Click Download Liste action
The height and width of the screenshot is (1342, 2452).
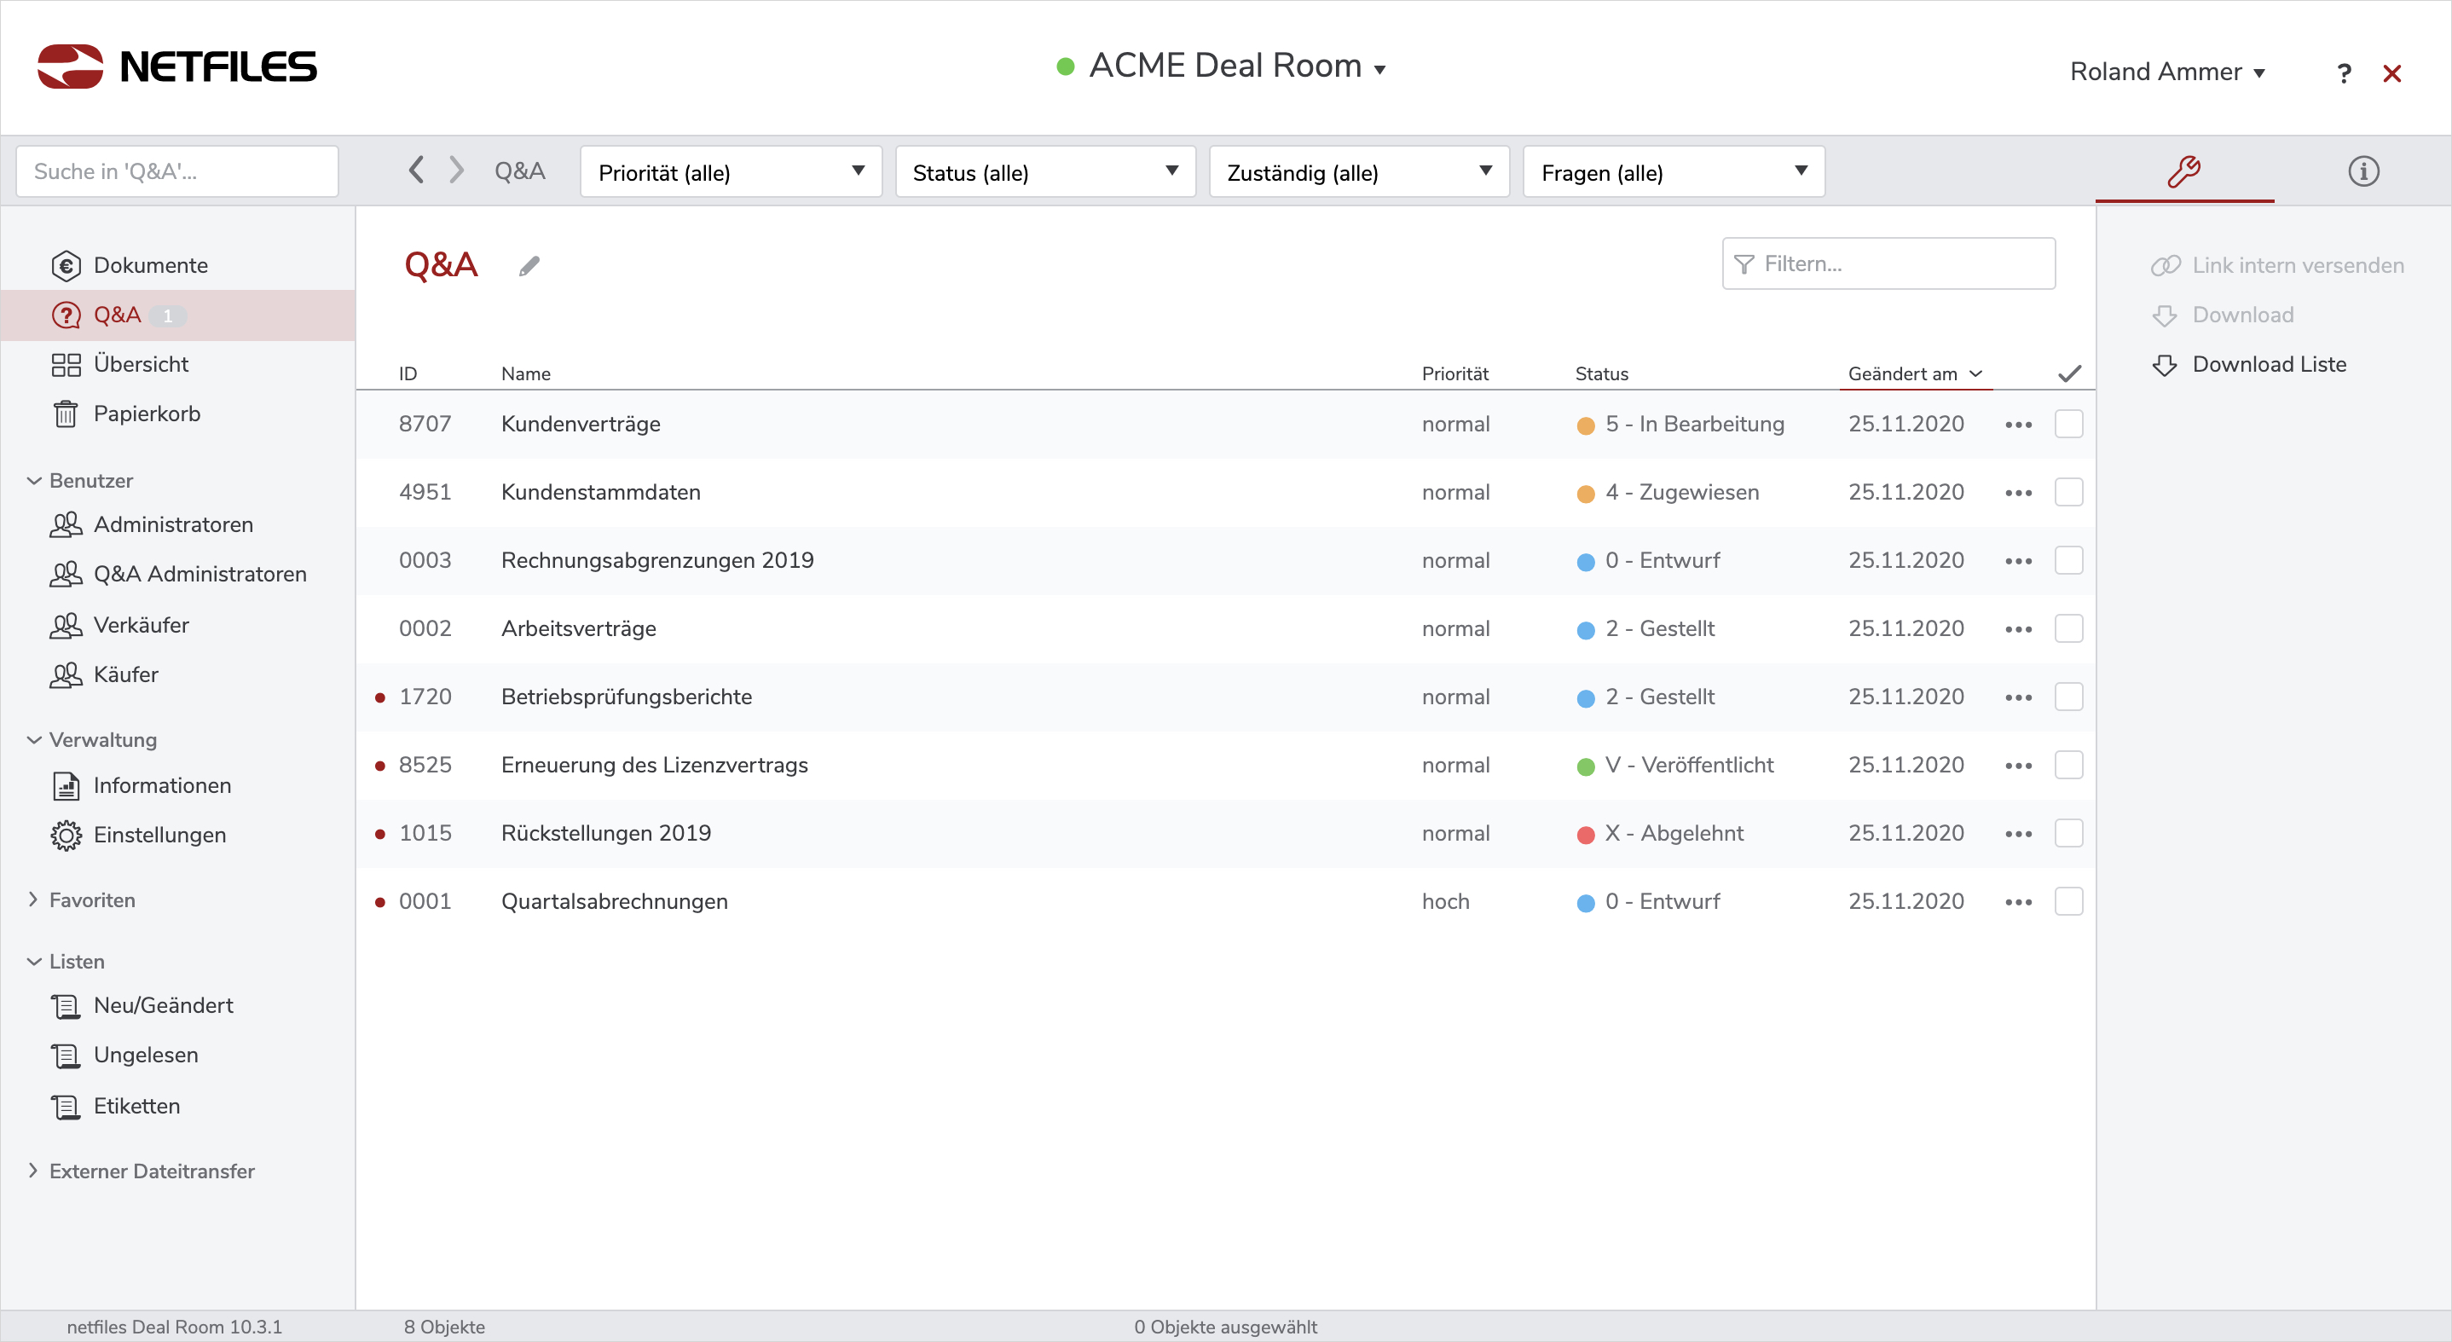2269,365
